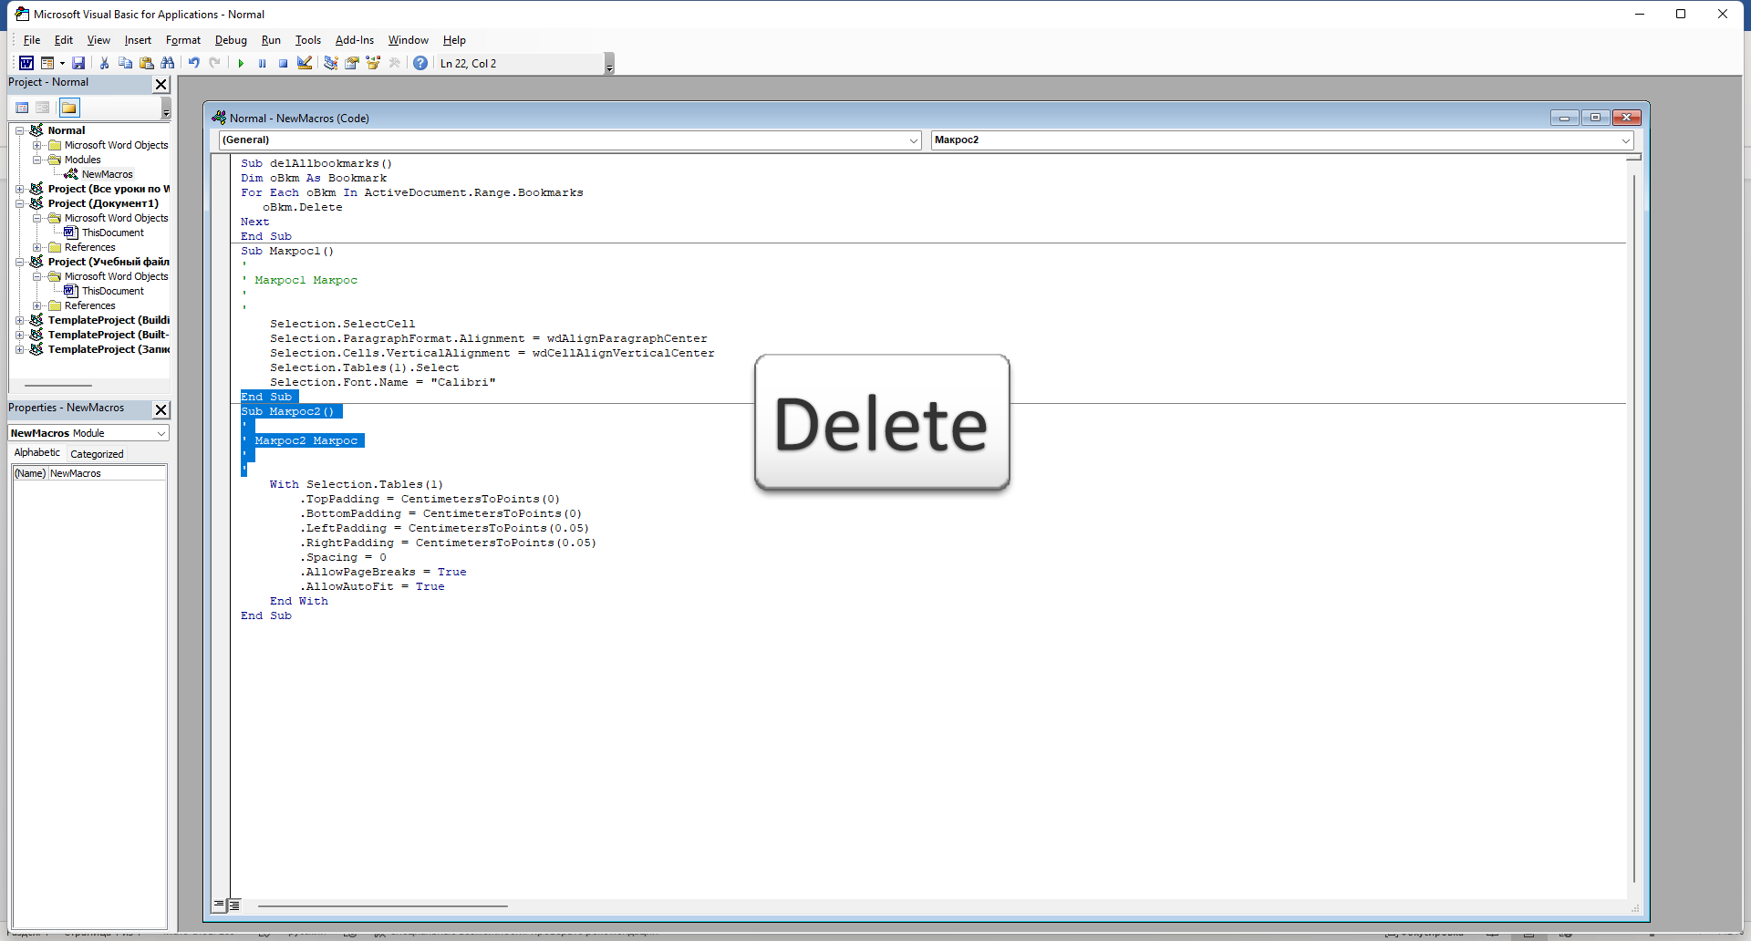Screen dimensions: 1751x941
Task: Switch to the Alphabetic properties tab
Action: 37,453
